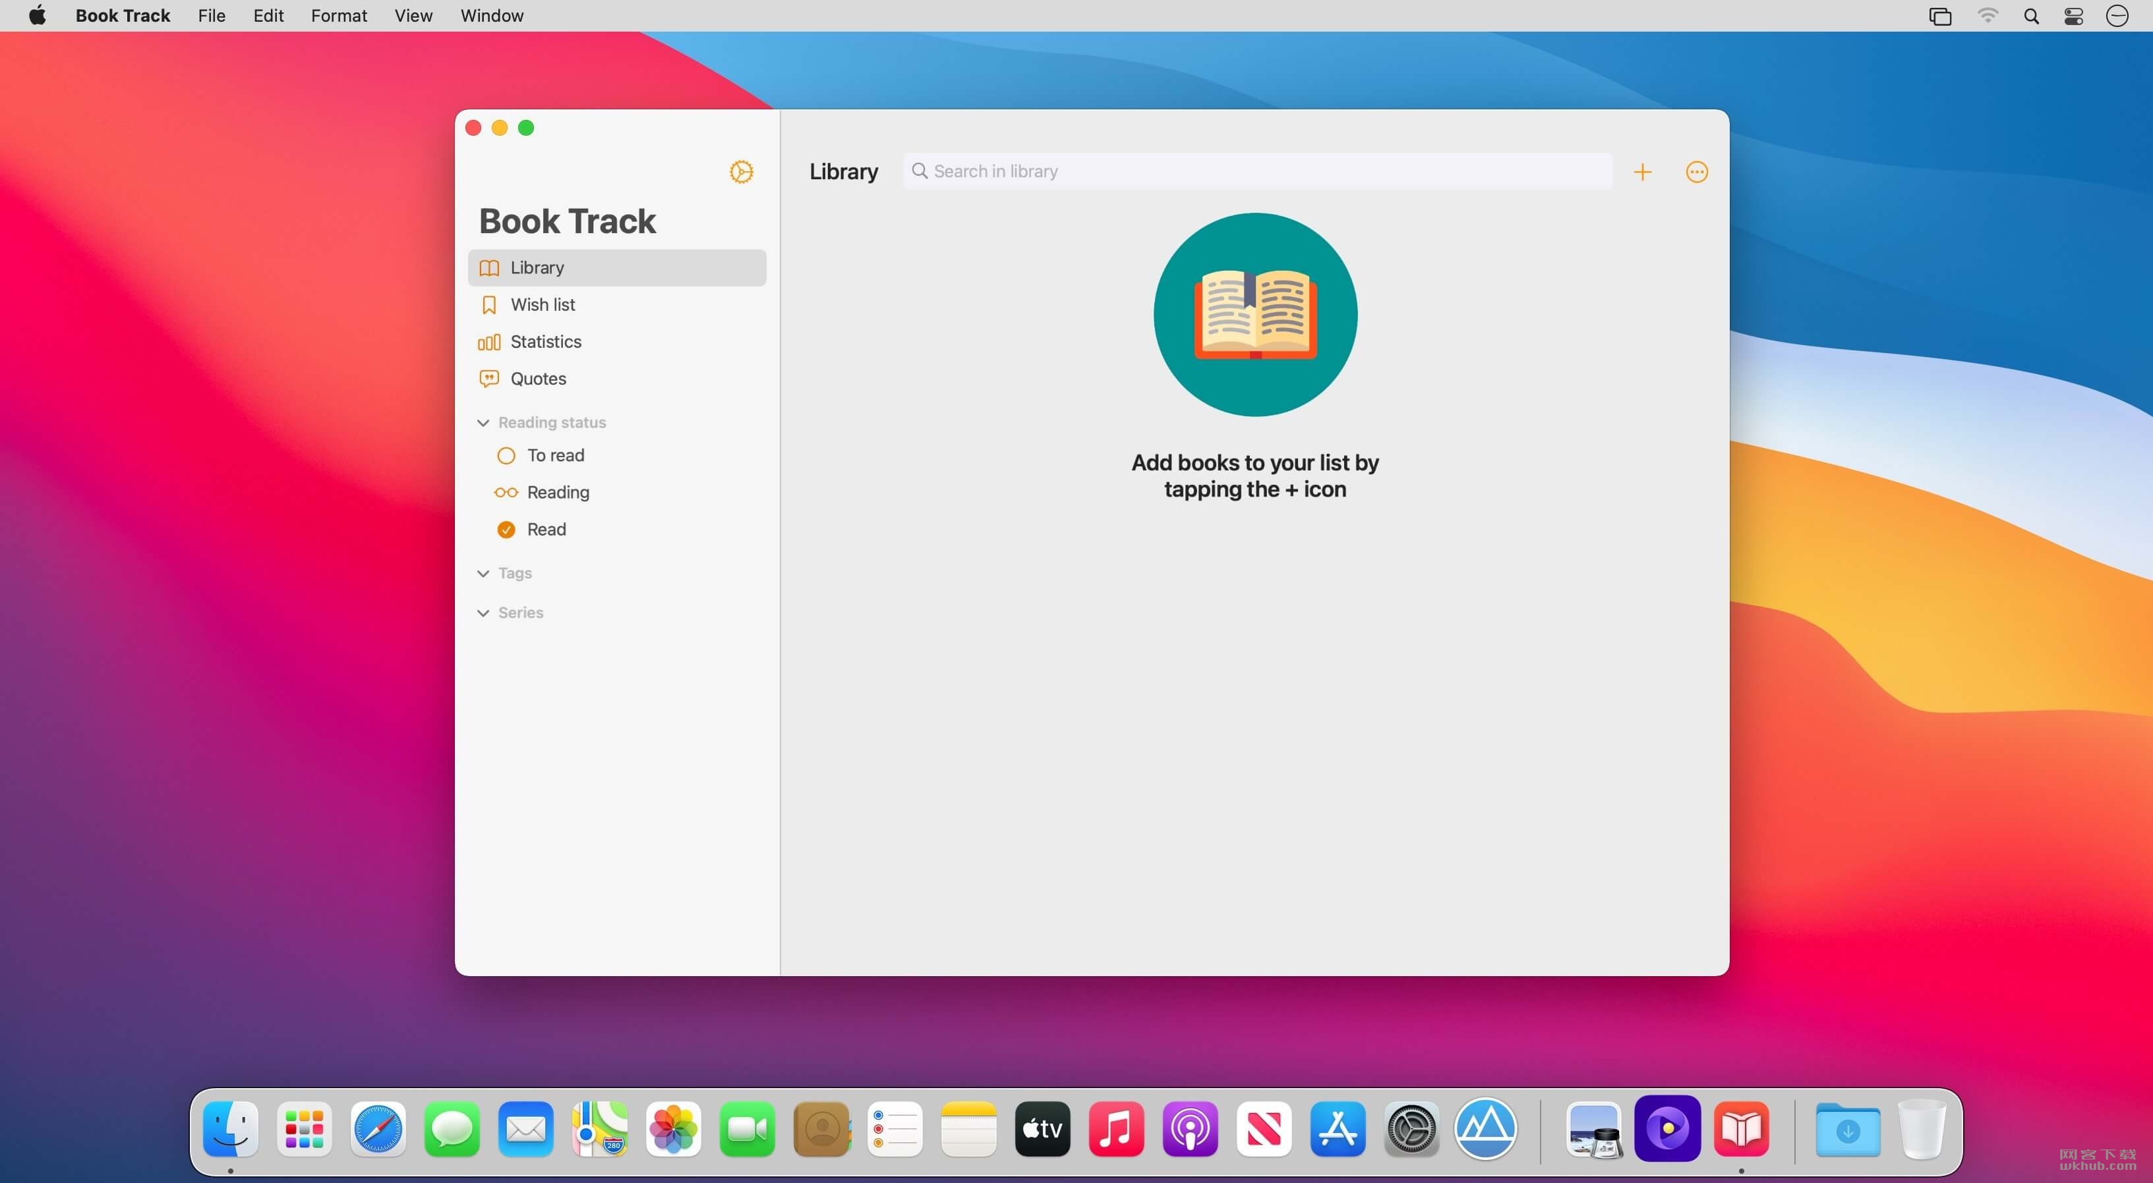This screenshot has height=1183, width=2153.
Task: Open the Wish list section
Action: tap(617, 305)
